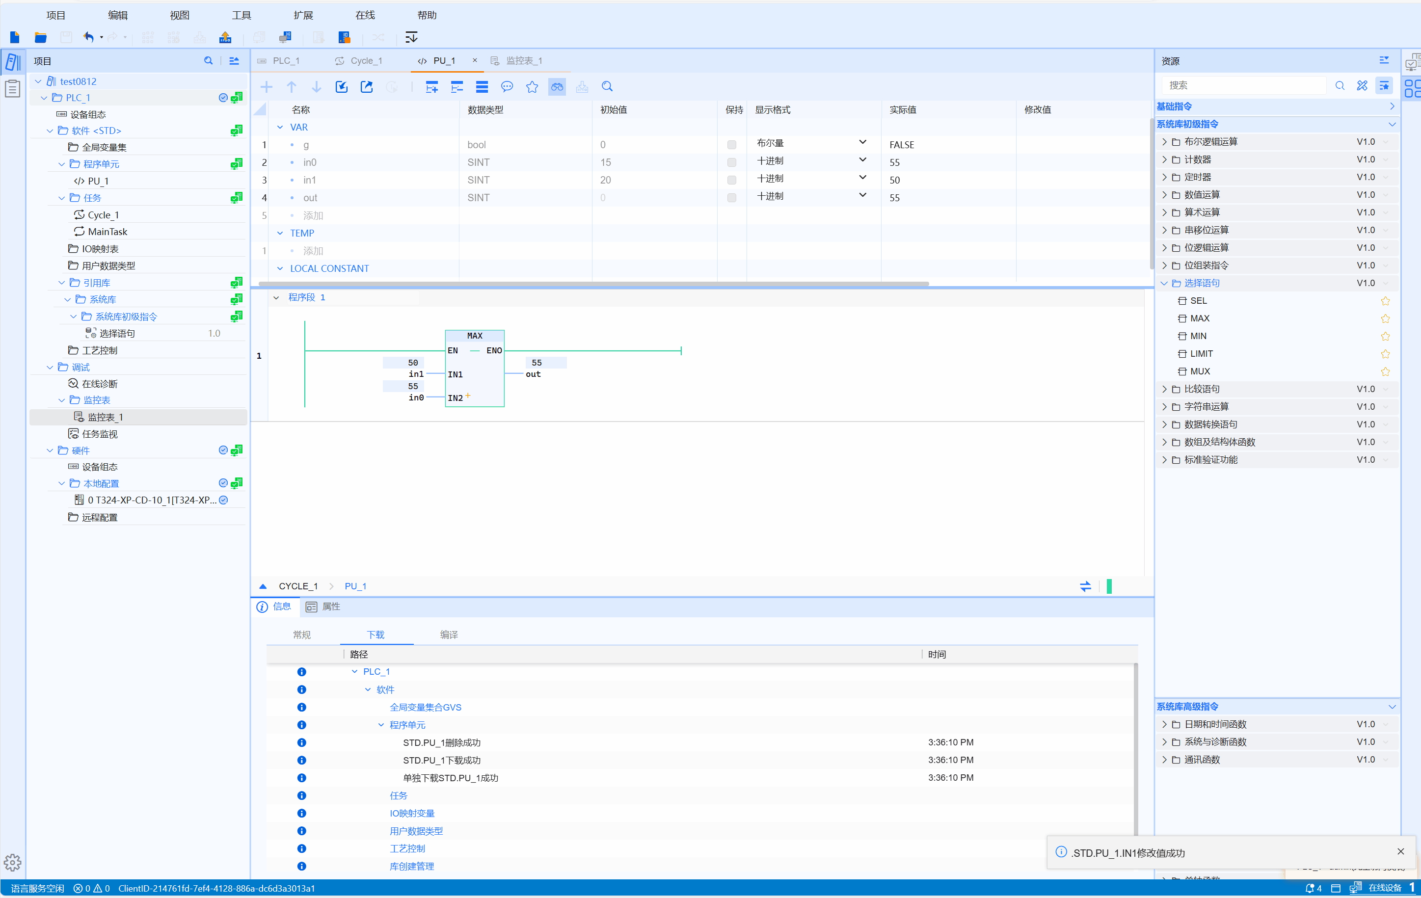Open display format dropdown for in1 row
The width and height of the screenshot is (1421, 898).
point(862,178)
